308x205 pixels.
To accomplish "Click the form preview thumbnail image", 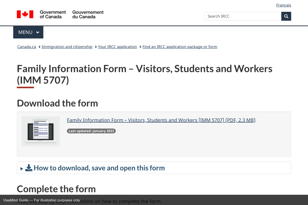I will pos(40,131).
